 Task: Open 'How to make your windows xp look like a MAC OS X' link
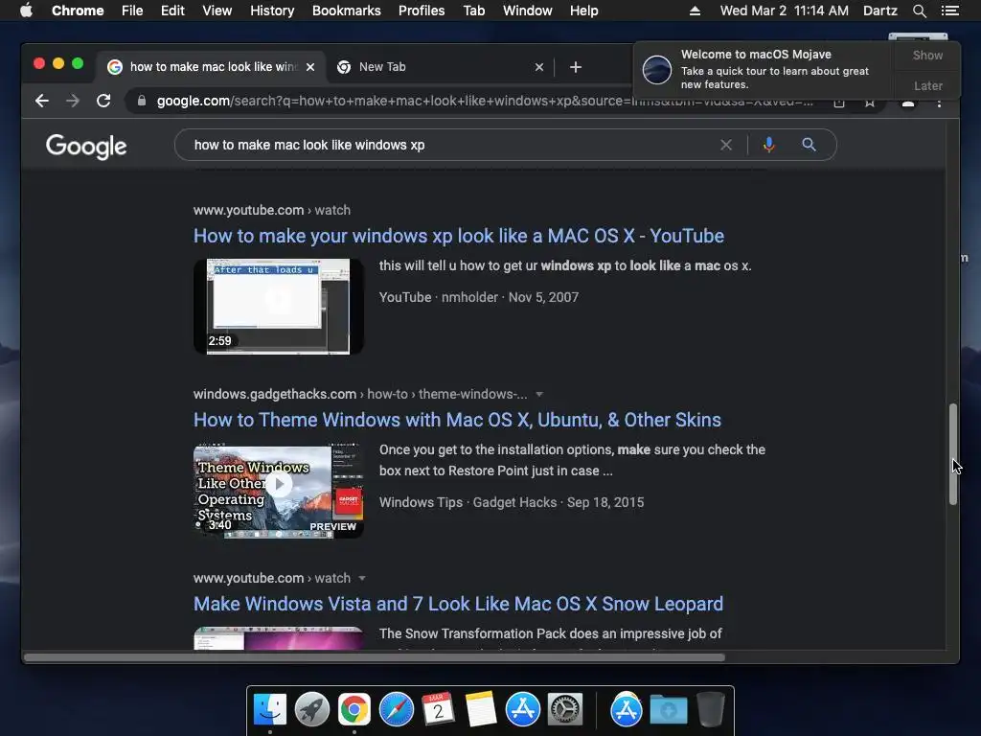(459, 236)
